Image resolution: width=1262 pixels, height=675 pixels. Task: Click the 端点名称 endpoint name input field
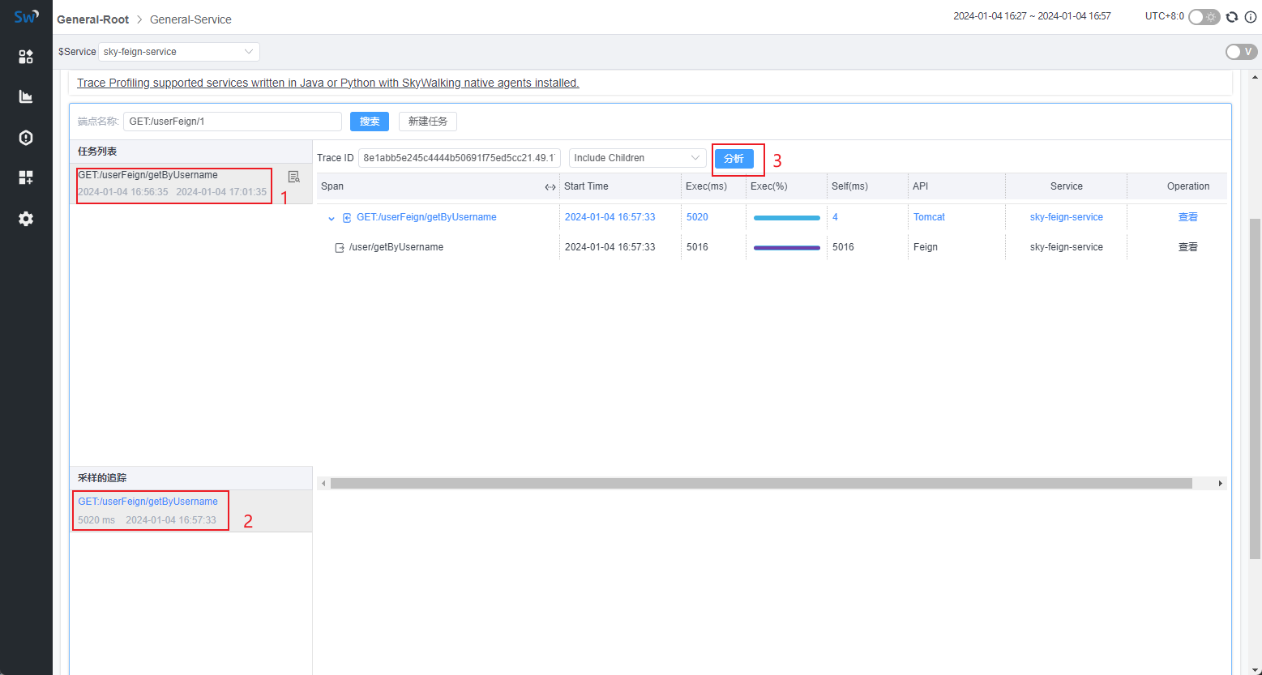[232, 122]
